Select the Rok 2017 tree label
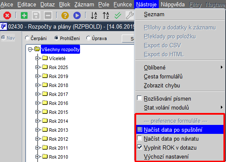The width and height of the screenshot is (226, 162). (58, 94)
